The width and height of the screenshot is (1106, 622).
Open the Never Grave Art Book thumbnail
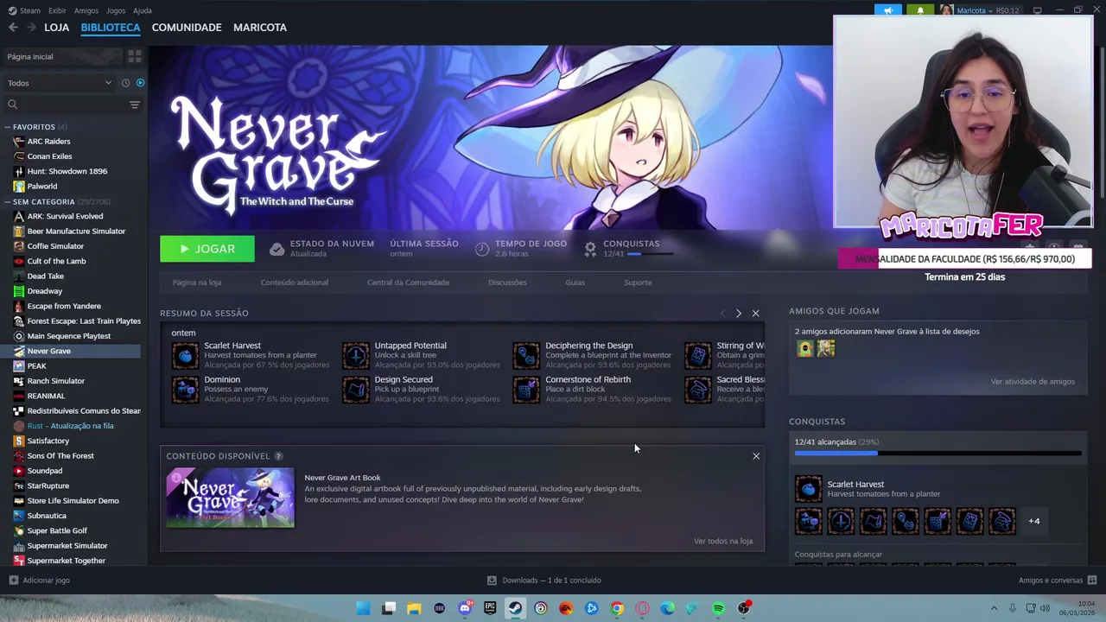pos(231,498)
